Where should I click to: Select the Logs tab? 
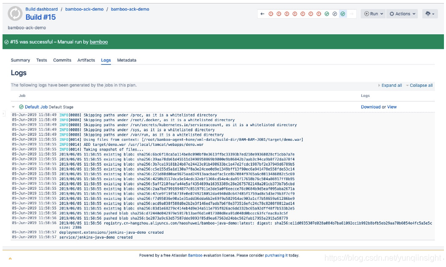(106, 60)
